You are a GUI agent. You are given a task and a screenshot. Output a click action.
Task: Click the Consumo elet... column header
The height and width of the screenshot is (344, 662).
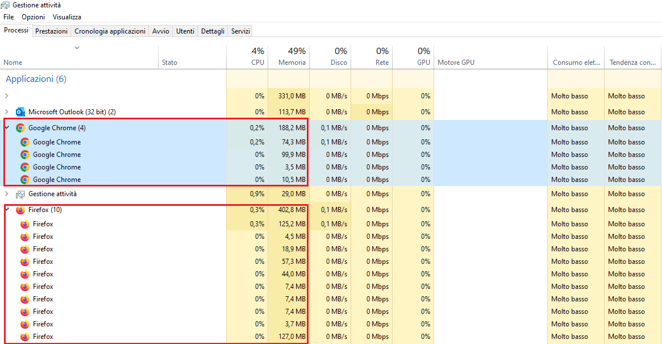click(576, 57)
